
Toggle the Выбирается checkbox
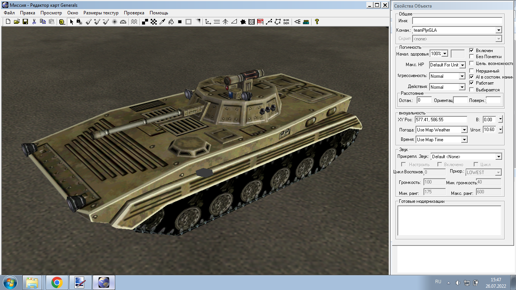[x=471, y=90]
